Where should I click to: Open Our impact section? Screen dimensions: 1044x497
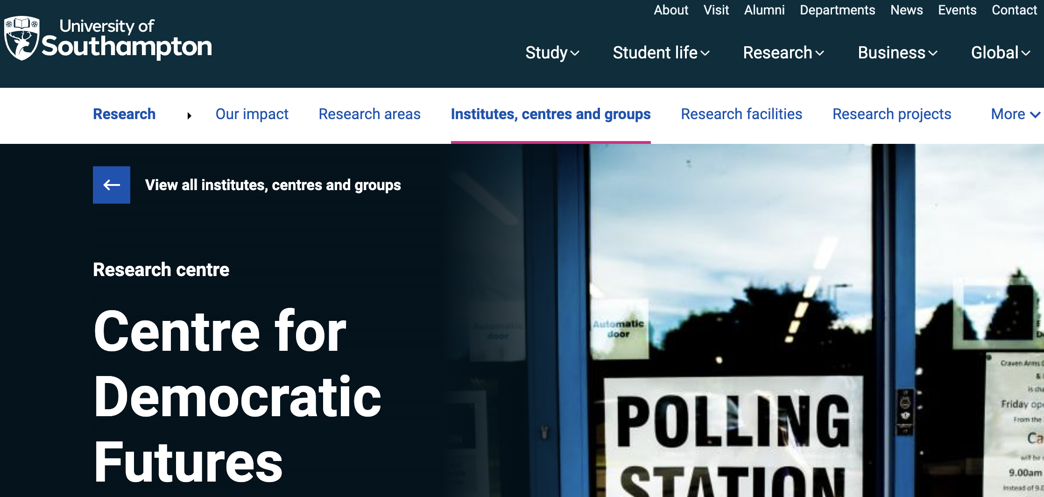click(252, 114)
